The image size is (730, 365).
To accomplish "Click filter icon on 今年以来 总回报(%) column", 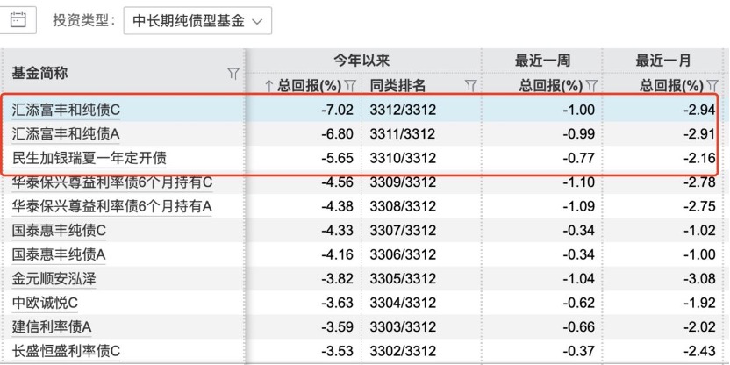I will [x=350, y=86].
